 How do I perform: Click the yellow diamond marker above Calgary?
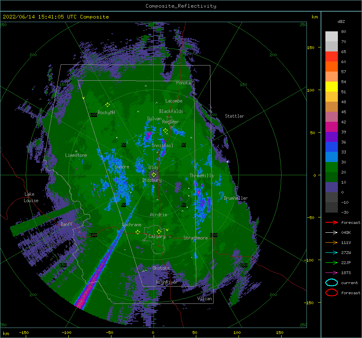(x=159, y=231)
